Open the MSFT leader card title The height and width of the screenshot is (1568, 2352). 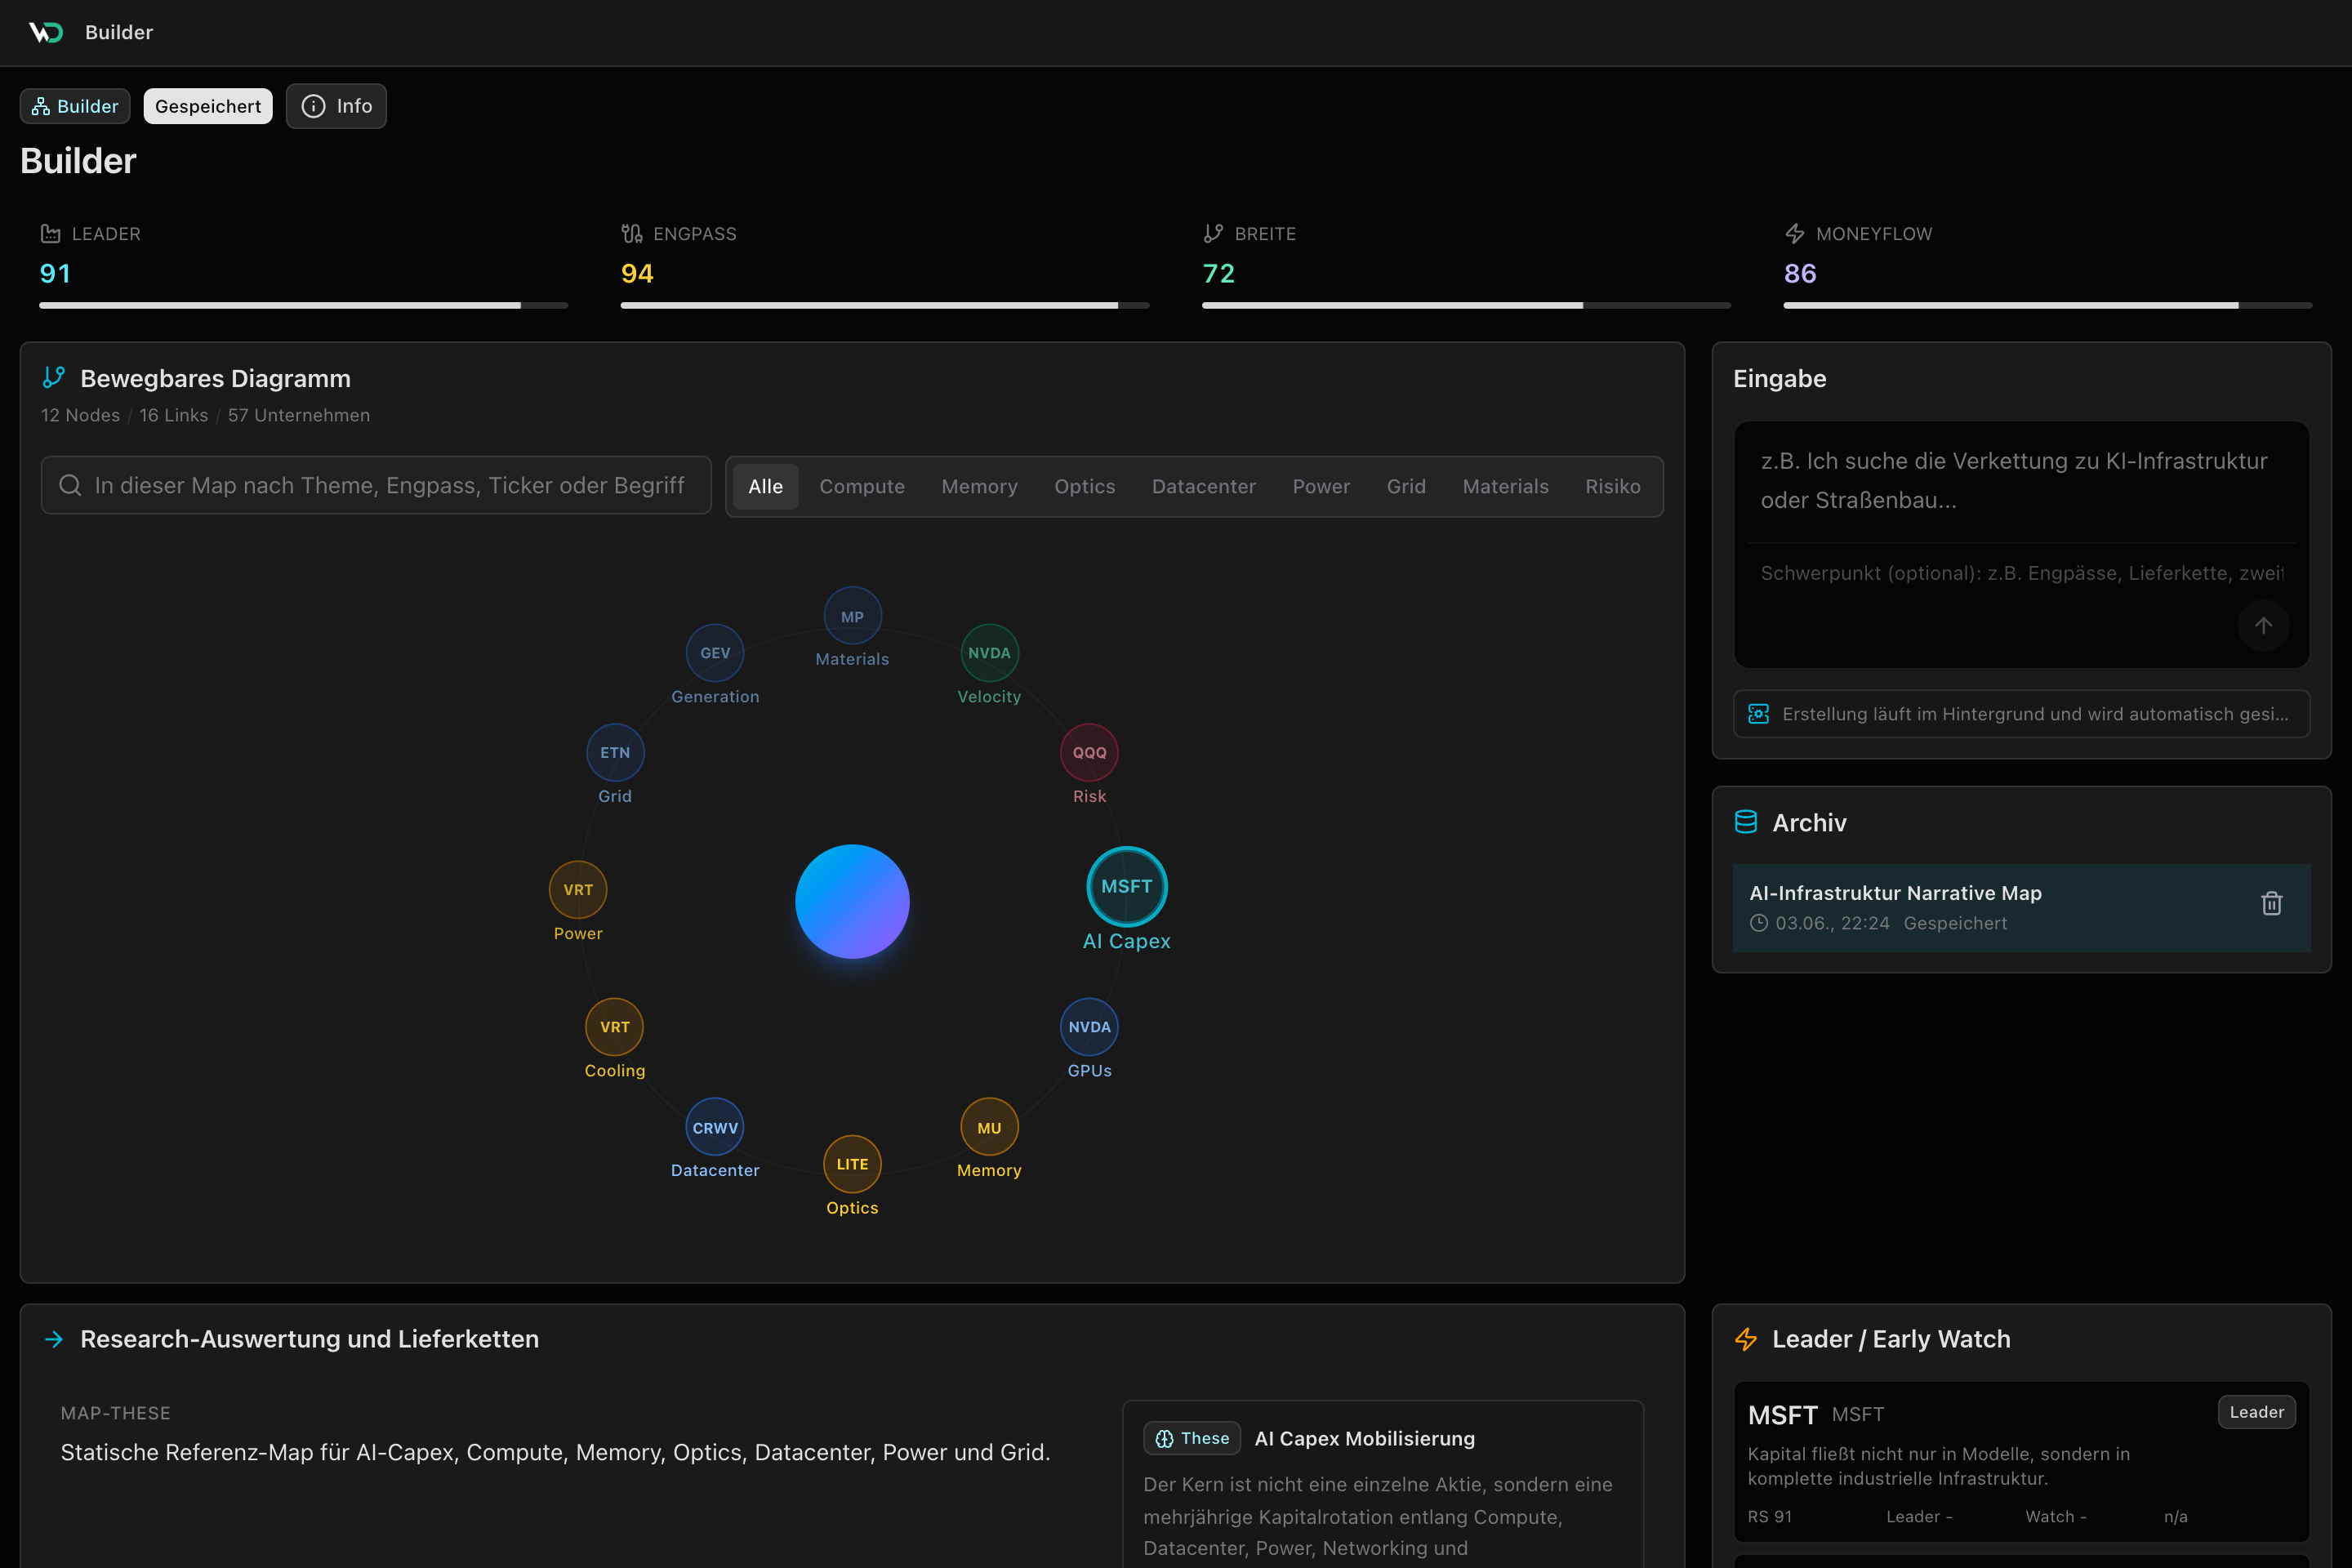[1783, 1415]
